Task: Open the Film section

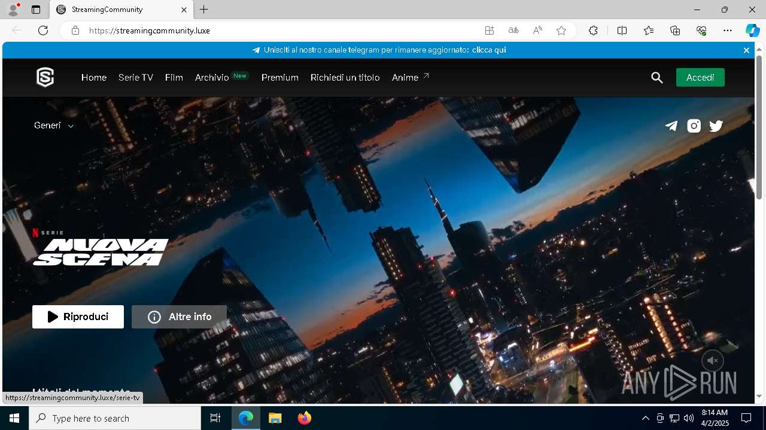Action: [x=174, y=78]
